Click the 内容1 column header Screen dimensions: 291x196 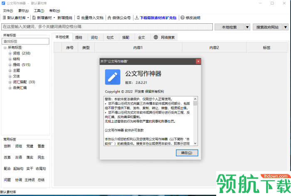(138, 47)
